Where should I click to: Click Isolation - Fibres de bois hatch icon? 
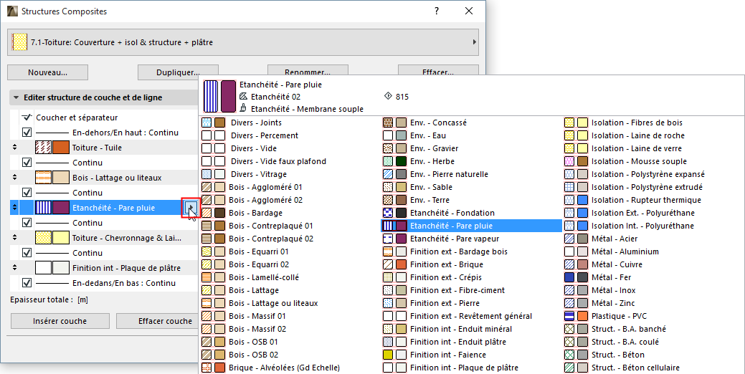[x=569, y=123]
